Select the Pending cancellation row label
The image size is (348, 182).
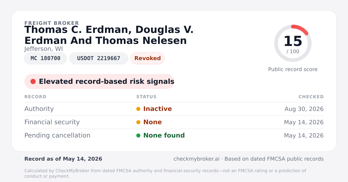(x=57, y=135)
